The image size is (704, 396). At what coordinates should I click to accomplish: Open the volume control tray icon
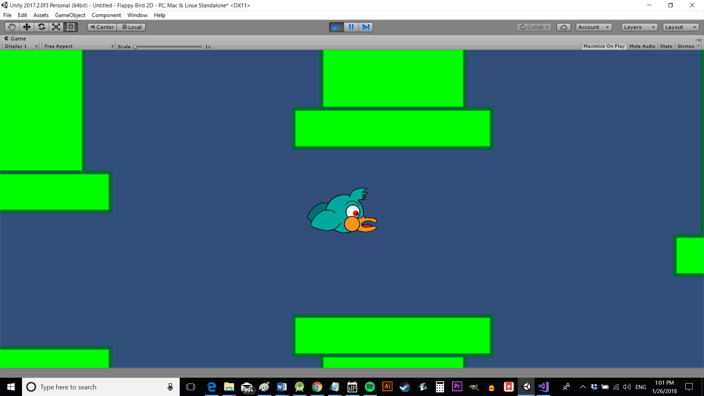(x=627, y=387)
